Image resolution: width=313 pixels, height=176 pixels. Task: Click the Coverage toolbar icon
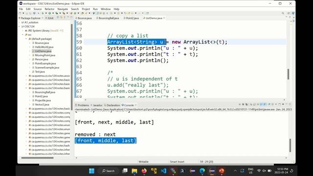(57, 13)
